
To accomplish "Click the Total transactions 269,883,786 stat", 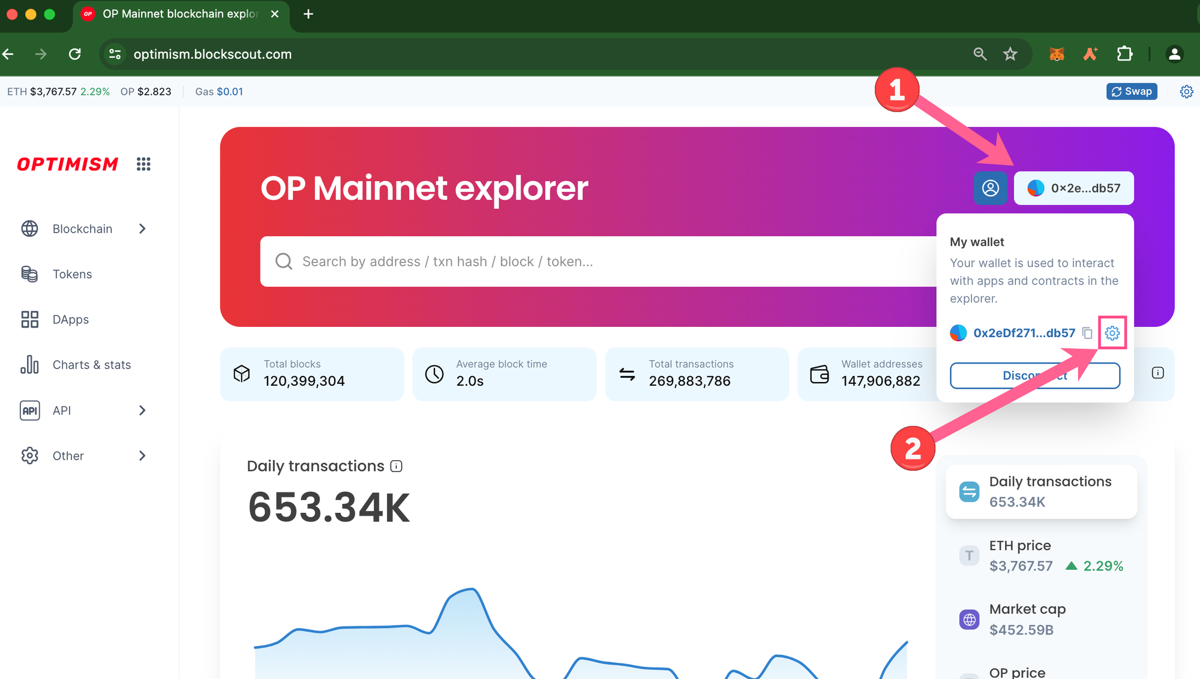I will [697, 374].
